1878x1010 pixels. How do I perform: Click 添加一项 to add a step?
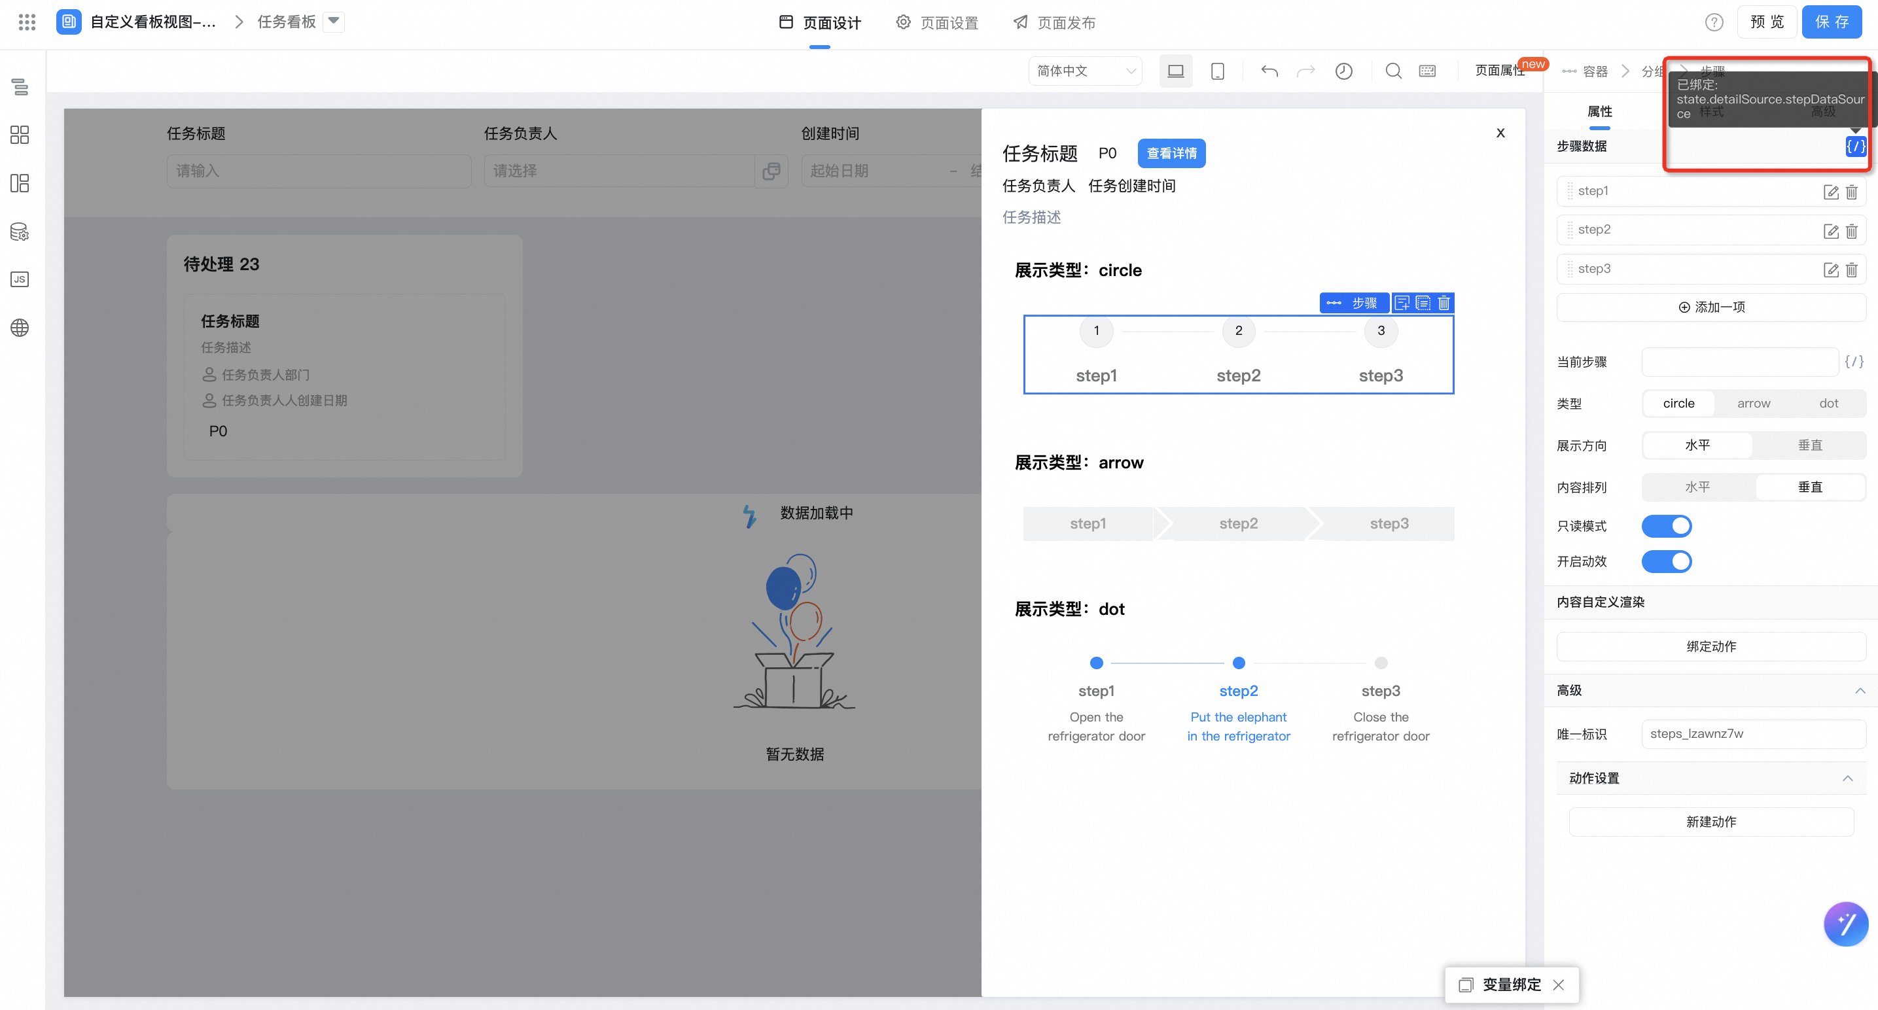(x=1710, y=307)
